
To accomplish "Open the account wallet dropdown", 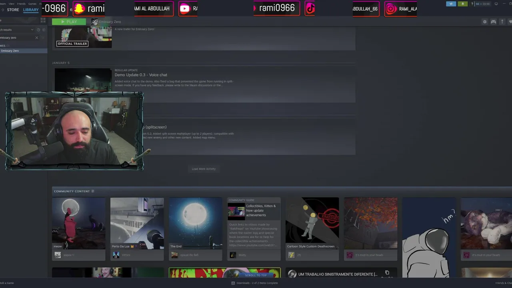I will coord(483,4).
